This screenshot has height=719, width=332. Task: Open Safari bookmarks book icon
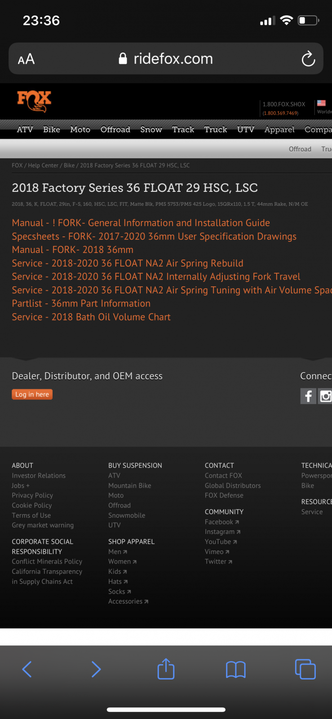(235, 669)
